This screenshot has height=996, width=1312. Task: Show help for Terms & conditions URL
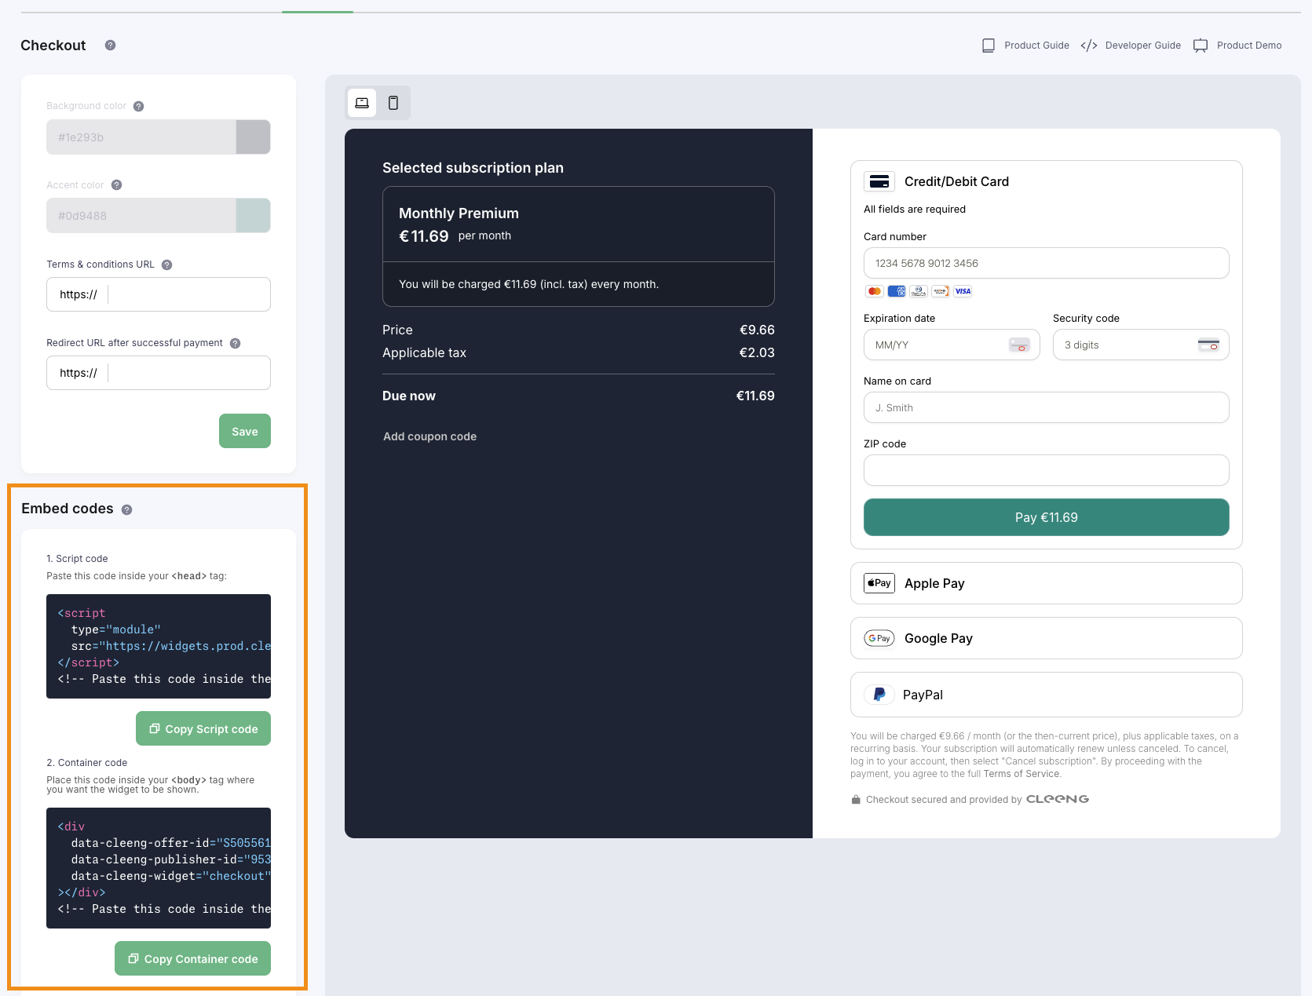point(167,265)
